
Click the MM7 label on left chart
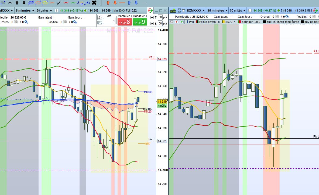[x=148, y=144]
